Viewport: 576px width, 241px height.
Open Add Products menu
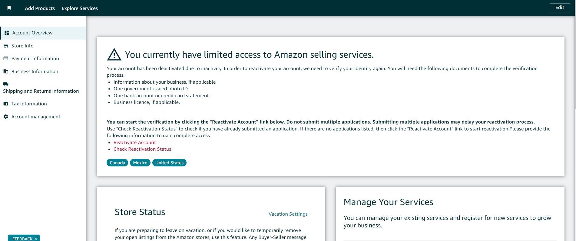pos(40,8)
